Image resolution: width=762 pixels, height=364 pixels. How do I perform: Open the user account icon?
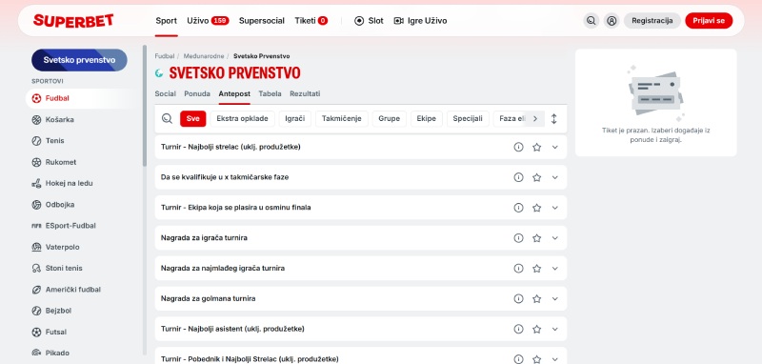612,21
